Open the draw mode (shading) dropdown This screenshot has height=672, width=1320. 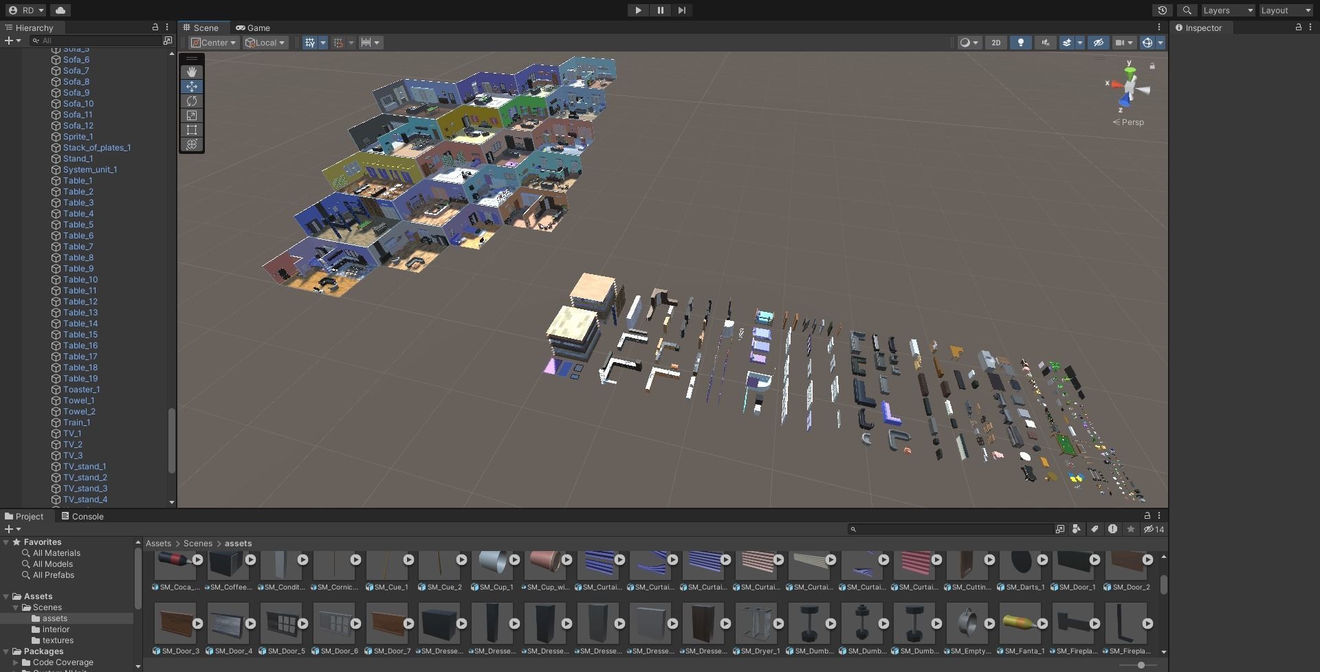[969, 43]
